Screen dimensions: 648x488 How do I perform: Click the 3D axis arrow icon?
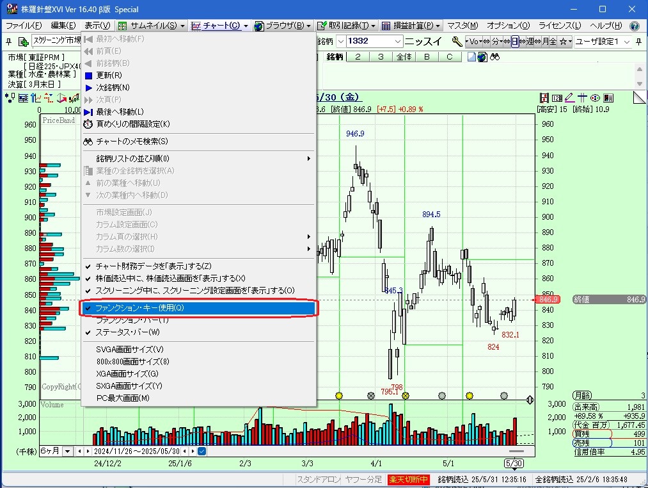61,98
